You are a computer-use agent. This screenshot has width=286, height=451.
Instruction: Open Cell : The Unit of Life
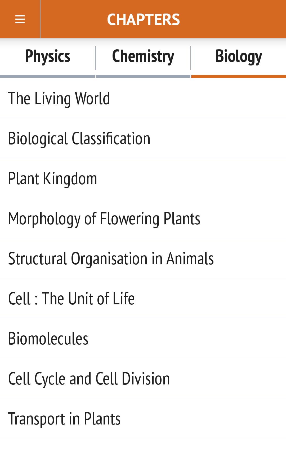(71, 299)
